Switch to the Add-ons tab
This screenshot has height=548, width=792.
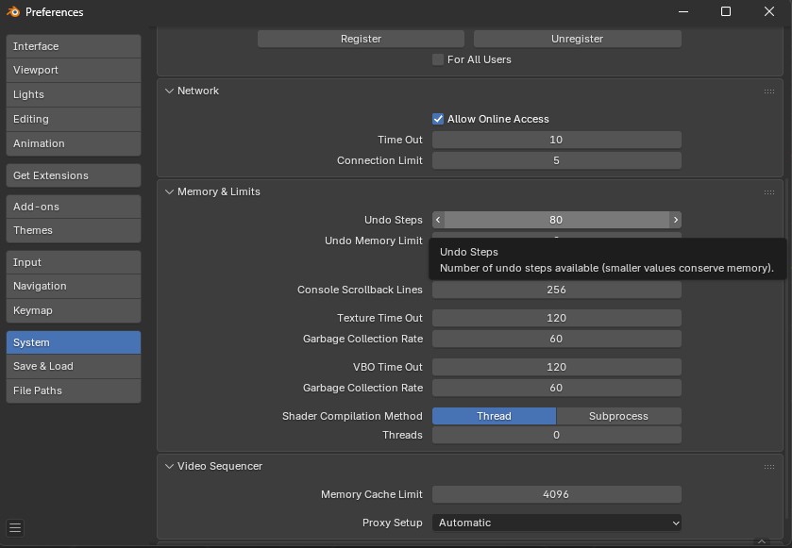coord(73,207)
